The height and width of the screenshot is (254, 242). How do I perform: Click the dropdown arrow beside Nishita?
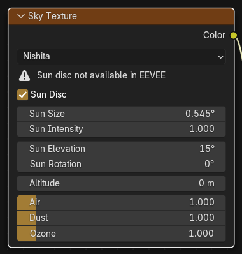[221, 57]
